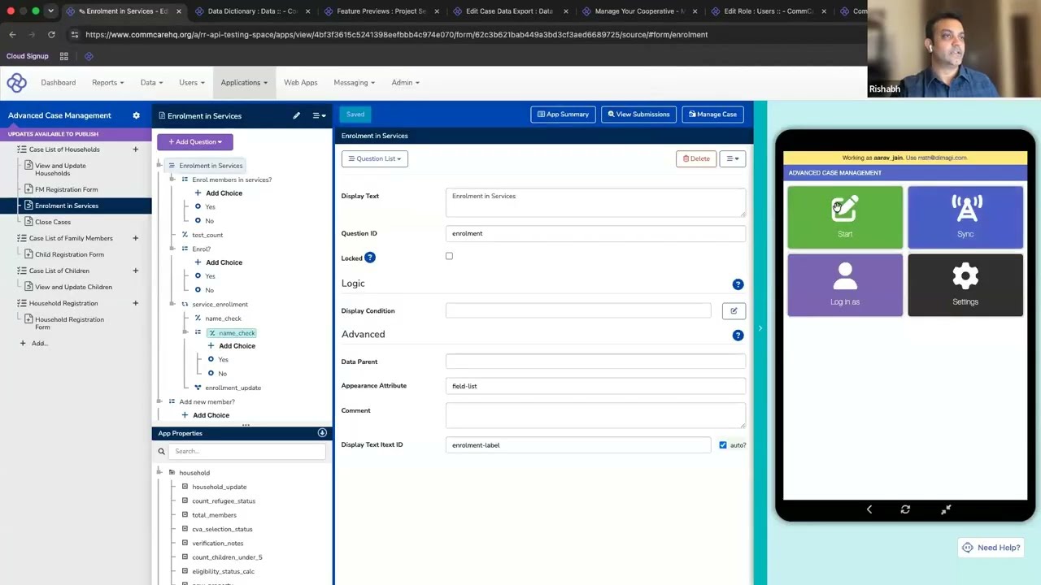Screen dimensions: 1041x585
Task: Open Settings tile in phone preview
Action: [x=965, y=285]
